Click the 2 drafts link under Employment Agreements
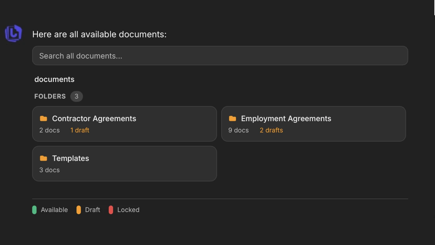The width and height of the screenshot is (435, 245). [271, 130]
